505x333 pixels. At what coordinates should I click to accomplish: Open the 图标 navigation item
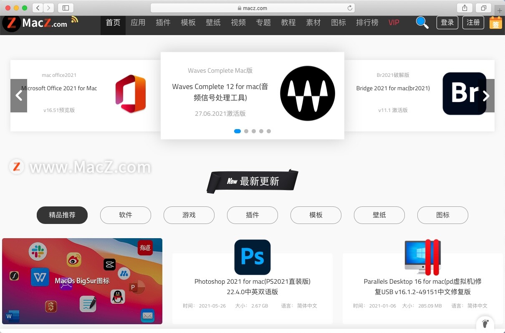[338, 23]
